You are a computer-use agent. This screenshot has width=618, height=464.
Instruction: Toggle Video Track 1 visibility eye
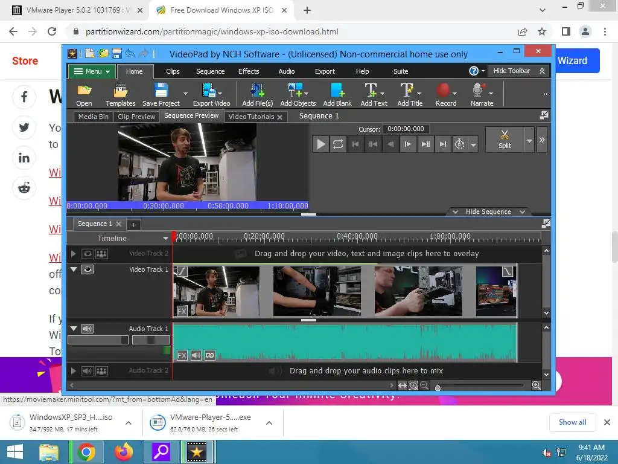point(88,269)
